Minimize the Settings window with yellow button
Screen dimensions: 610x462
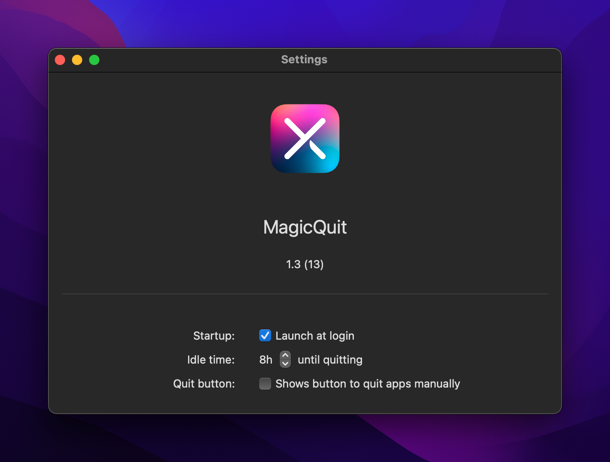point(77,60)
